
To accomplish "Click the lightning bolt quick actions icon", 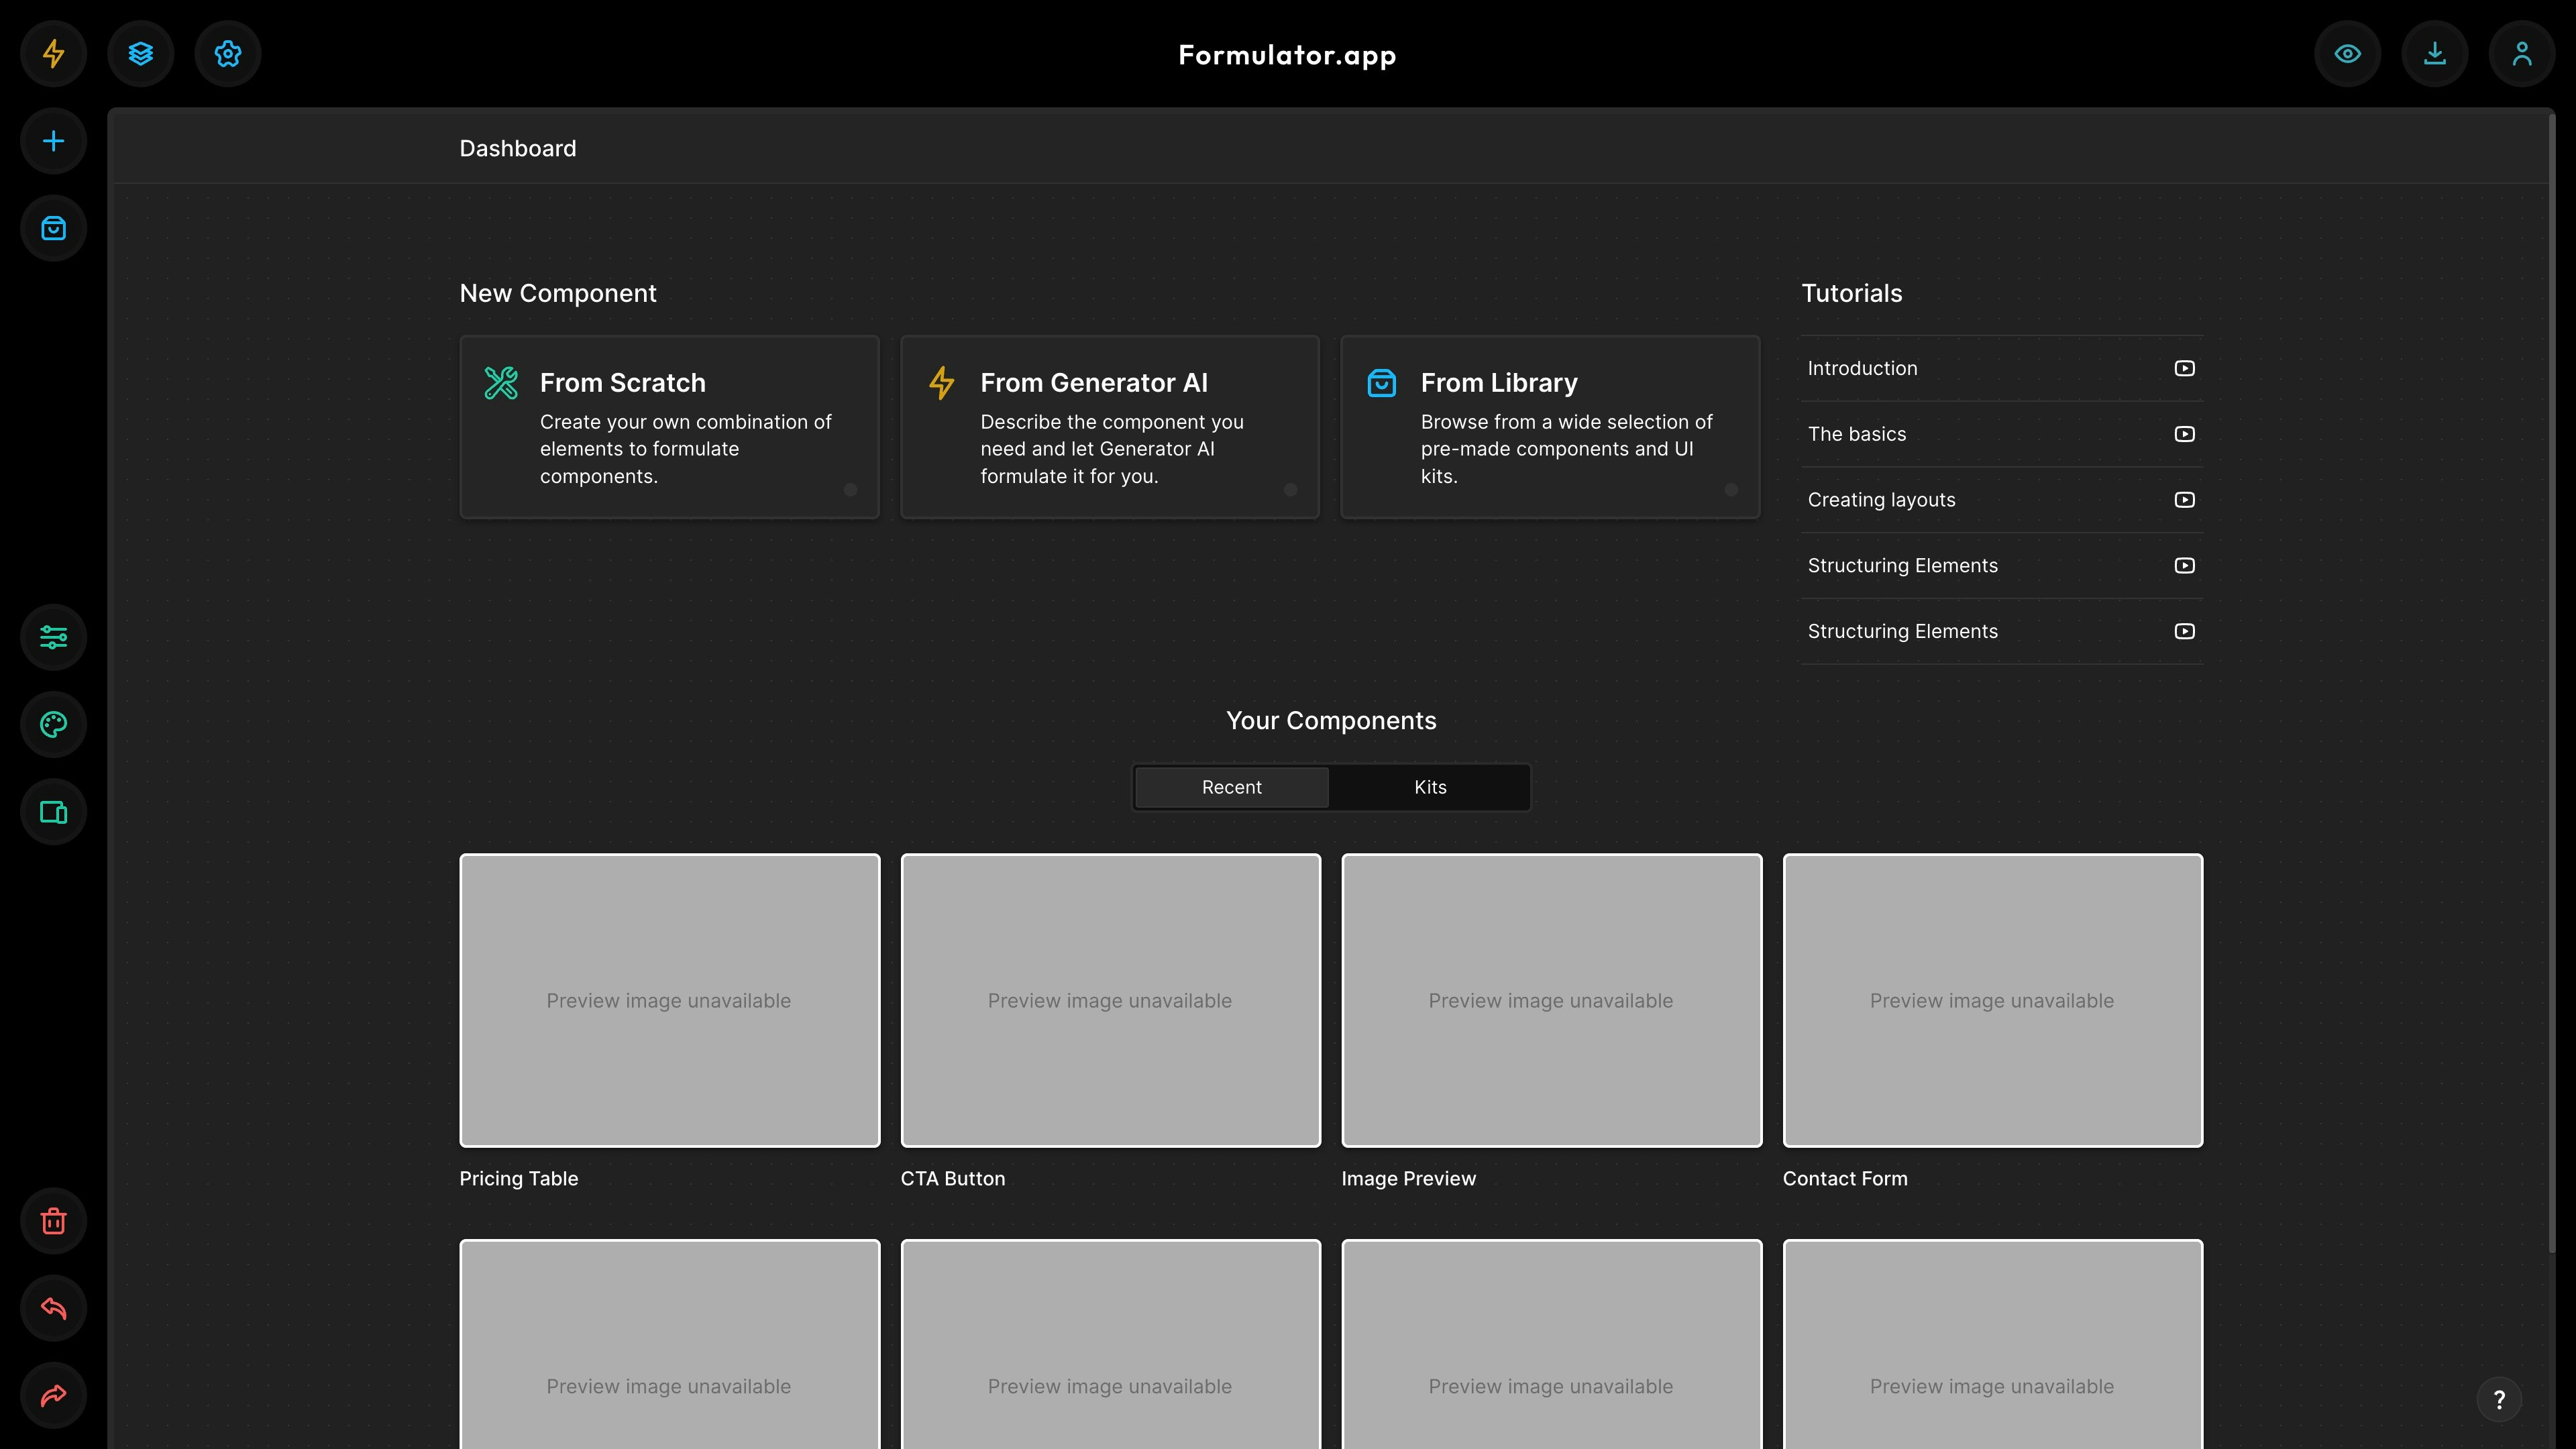I will tap(53, 53).
